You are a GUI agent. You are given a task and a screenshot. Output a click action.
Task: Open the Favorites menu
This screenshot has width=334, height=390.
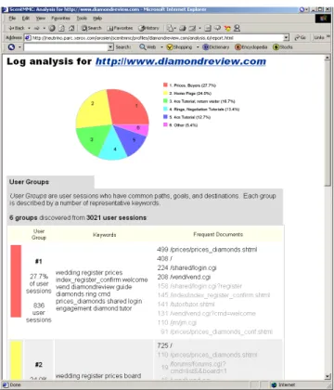click(x=60, y=19)
